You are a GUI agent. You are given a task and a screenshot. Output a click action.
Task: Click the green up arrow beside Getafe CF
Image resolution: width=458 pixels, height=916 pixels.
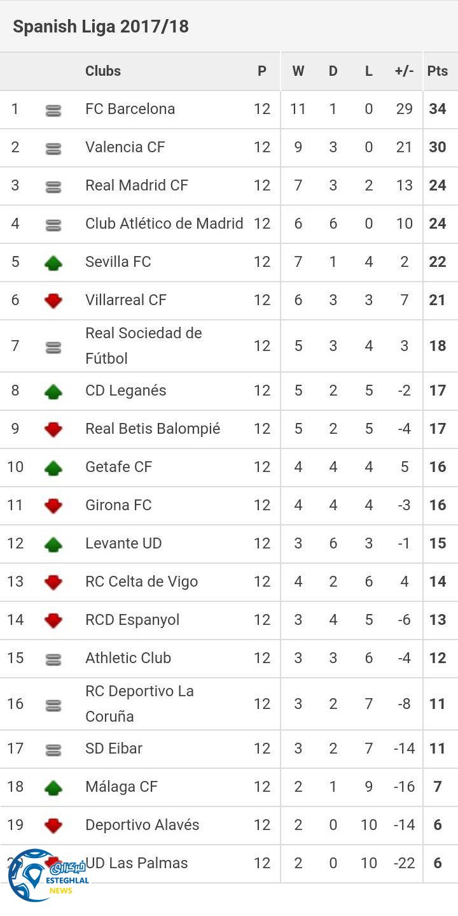click(53, 468)
